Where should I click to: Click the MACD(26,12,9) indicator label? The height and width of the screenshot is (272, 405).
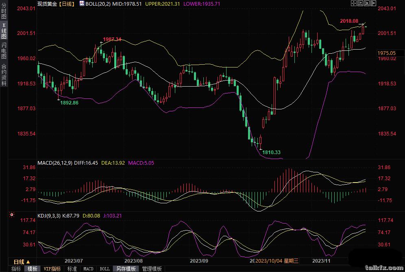(x=55, y=163)
